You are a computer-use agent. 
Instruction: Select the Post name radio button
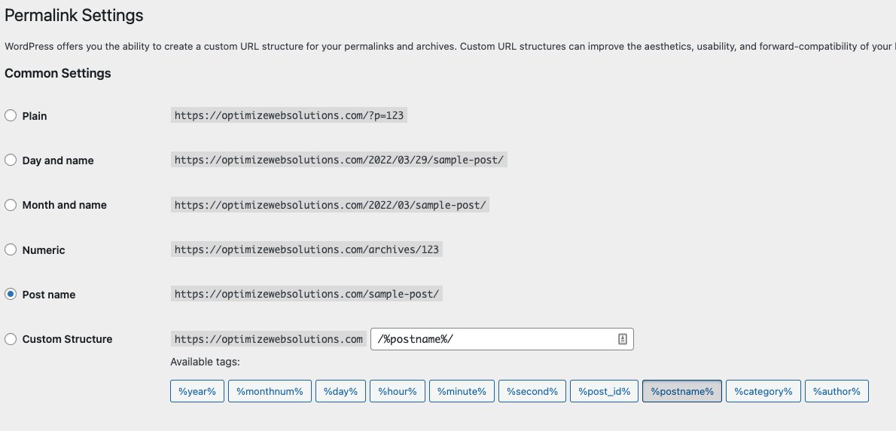click(x=11, y=294)
